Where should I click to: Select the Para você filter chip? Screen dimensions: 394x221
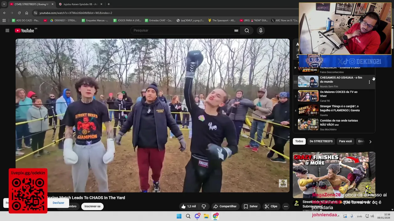pos(345,141)
